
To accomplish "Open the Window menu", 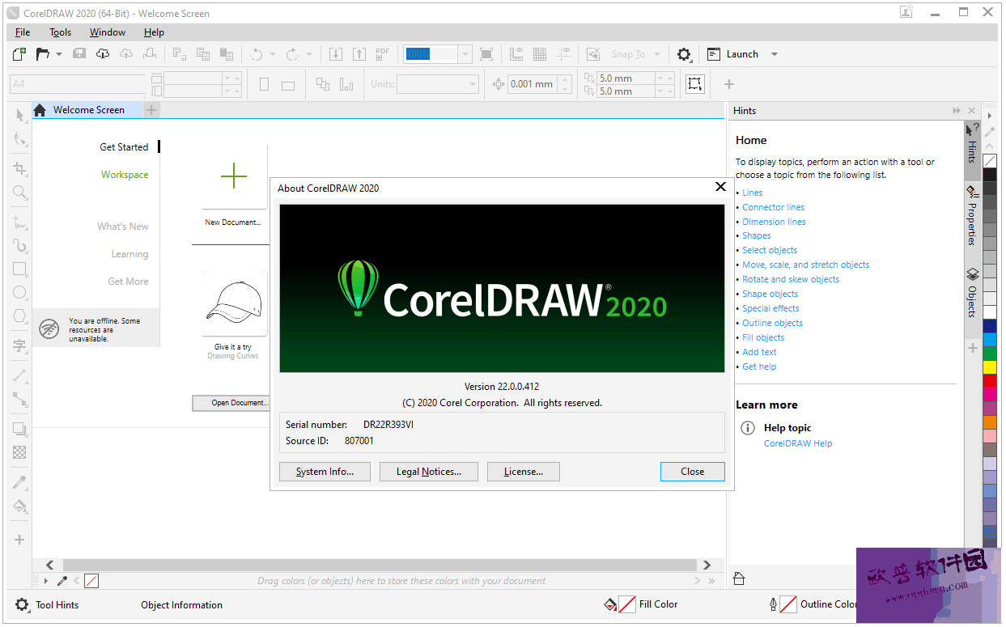I will coord(108,32).
